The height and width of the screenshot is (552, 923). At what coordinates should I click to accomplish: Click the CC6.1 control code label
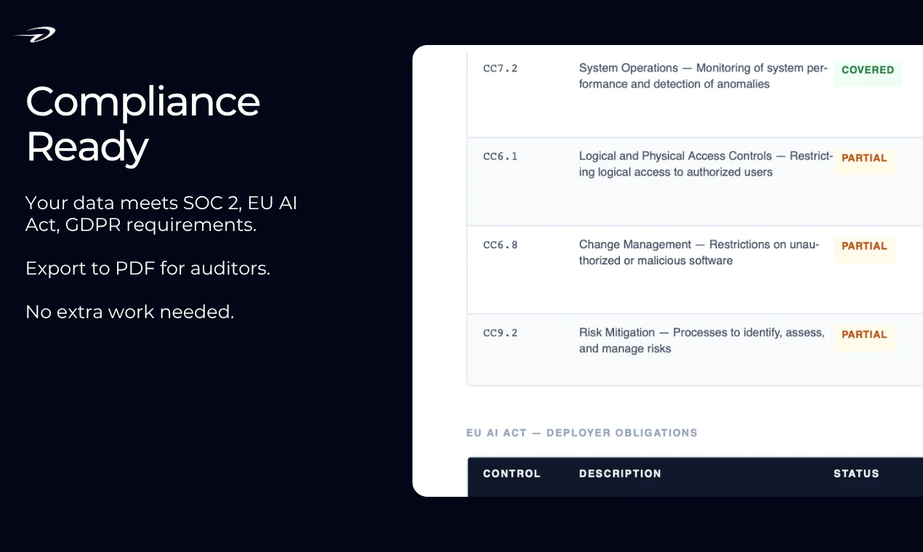coord(500,156)
